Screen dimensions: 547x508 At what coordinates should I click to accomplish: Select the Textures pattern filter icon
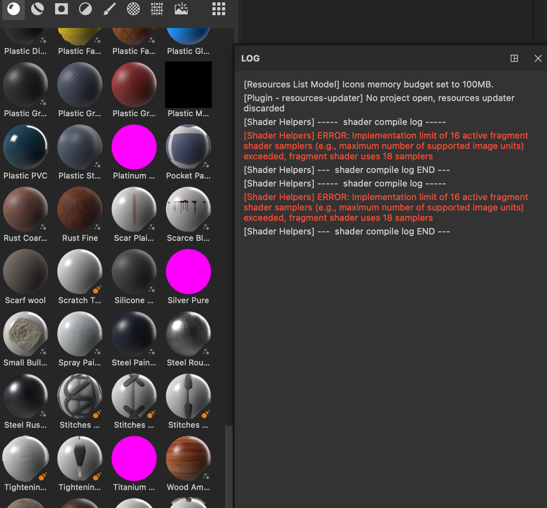click(x=157, y=9)
